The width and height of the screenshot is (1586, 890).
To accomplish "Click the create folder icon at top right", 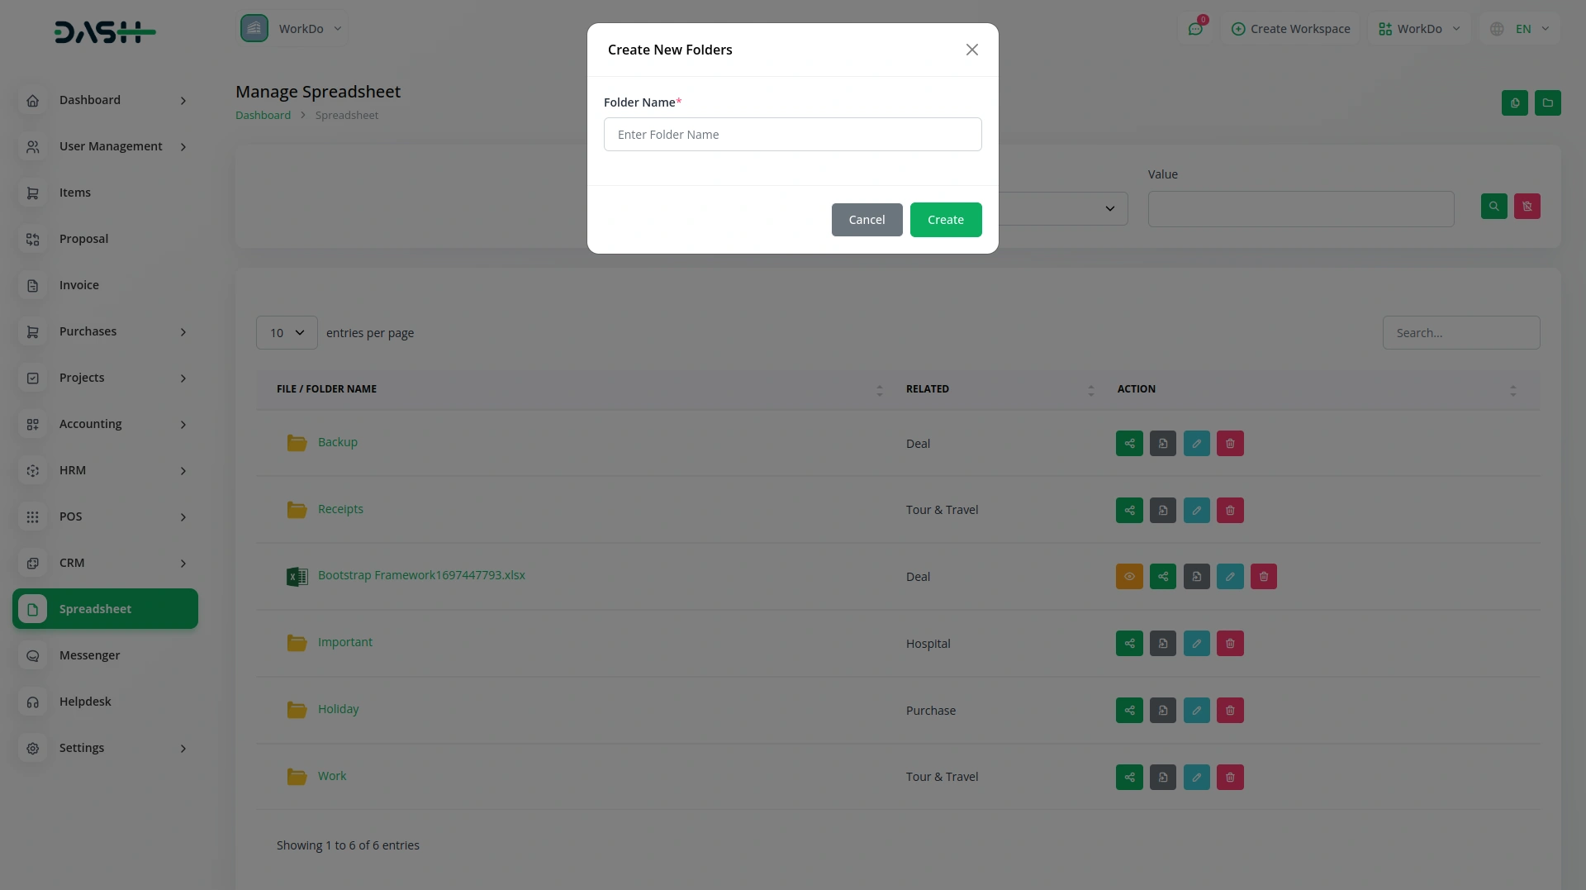I will 1547,103.
